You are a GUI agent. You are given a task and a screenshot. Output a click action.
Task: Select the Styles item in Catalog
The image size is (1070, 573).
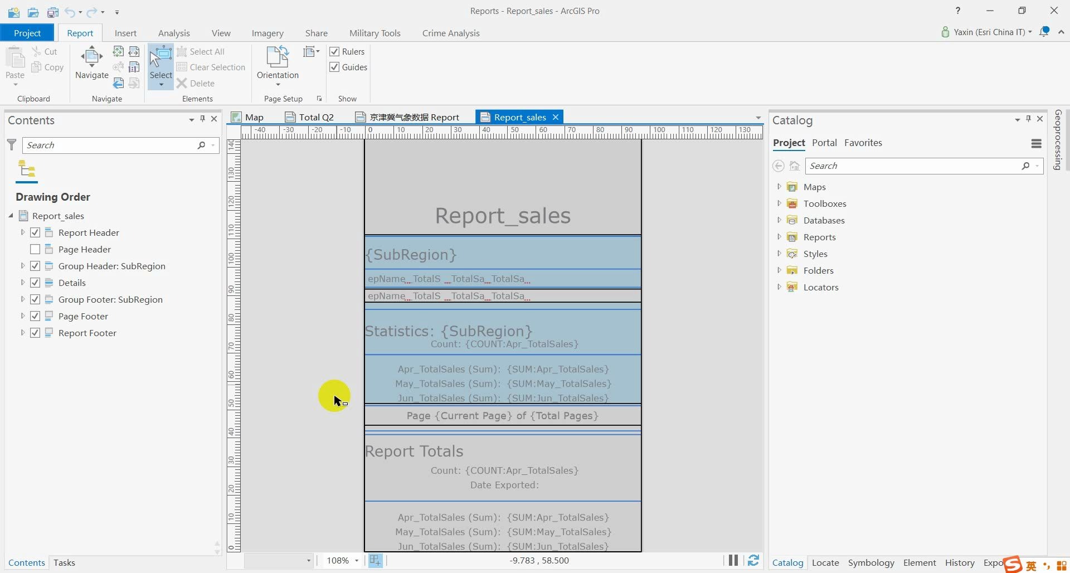click(x=815, y=254)
